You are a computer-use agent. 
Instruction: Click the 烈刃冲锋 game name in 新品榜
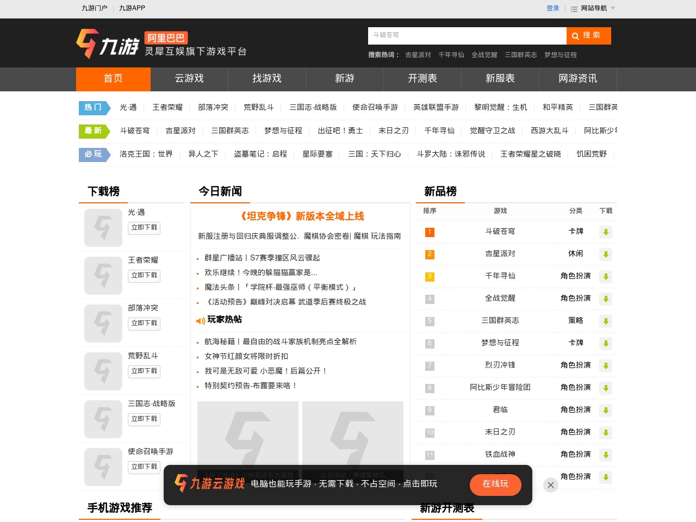(x=500, y=365)
